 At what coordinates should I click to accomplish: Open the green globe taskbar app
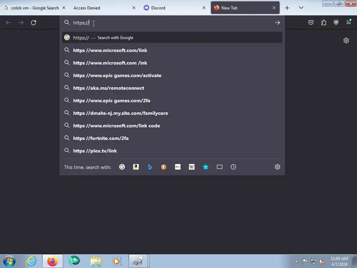[74, 261]
